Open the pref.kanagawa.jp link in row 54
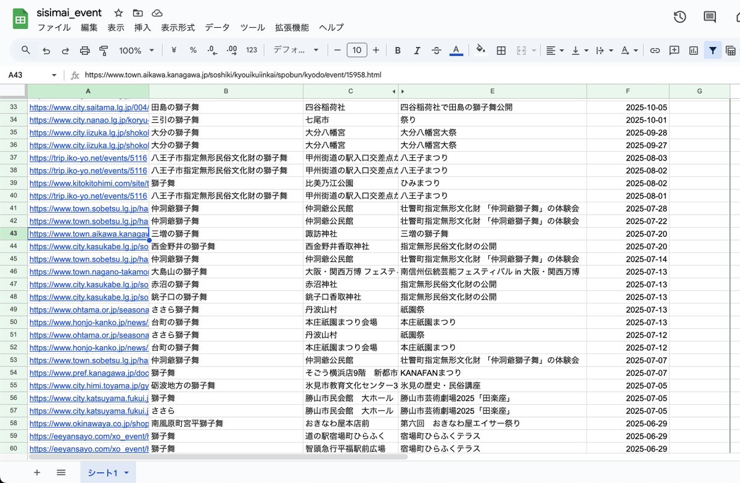 click(89, 373)
